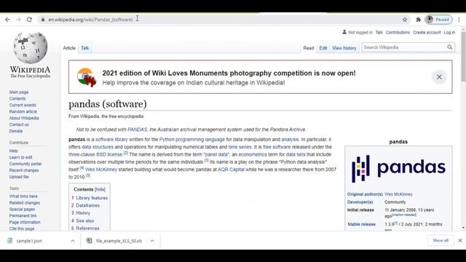Screen dimensions: 466x262
Task: Open Main page in sidebar
Action: (19, 92)
